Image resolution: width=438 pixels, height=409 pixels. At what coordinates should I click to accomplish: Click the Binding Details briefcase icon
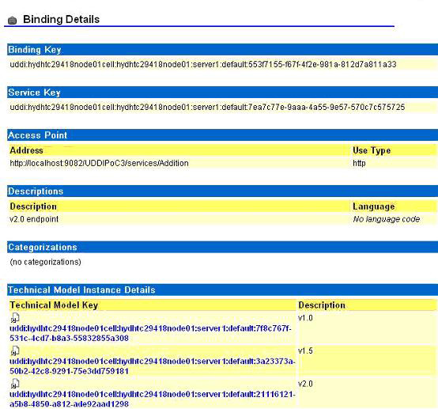pos(13,21)
